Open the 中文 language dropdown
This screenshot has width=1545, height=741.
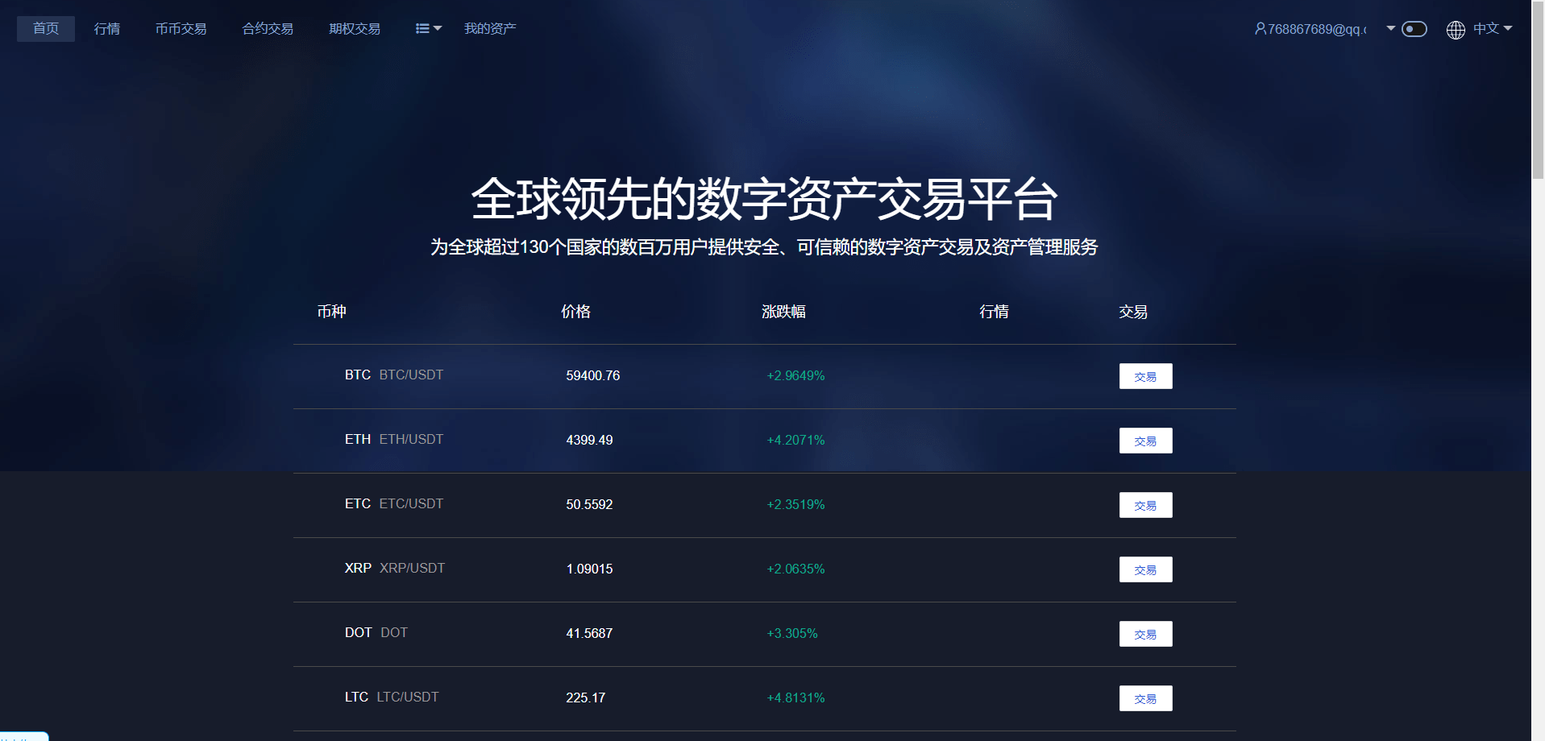point(1493,29)
